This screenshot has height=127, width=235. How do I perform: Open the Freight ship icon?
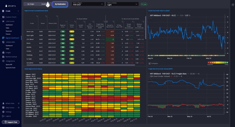(3, 52)
